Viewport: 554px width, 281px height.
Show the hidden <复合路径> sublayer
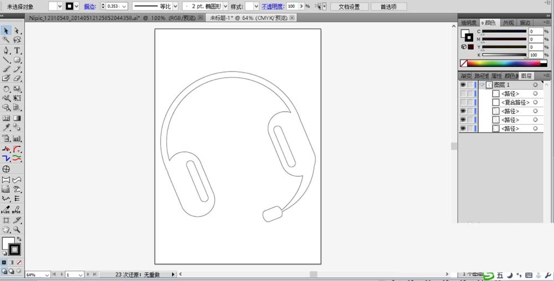point(463,102)
